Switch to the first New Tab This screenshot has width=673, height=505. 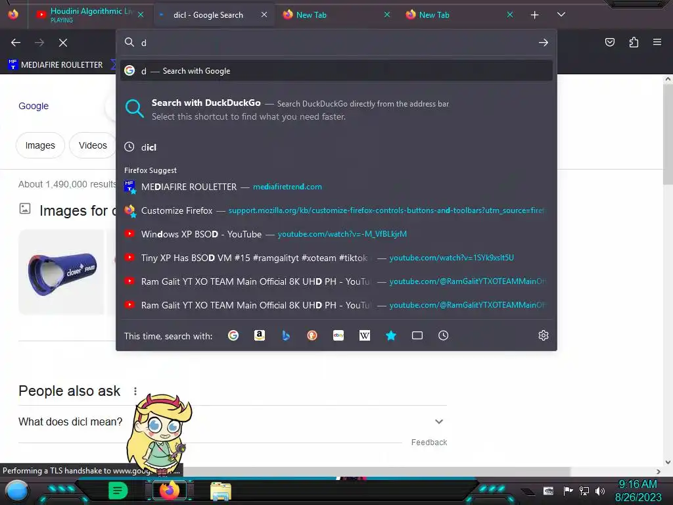311,14
